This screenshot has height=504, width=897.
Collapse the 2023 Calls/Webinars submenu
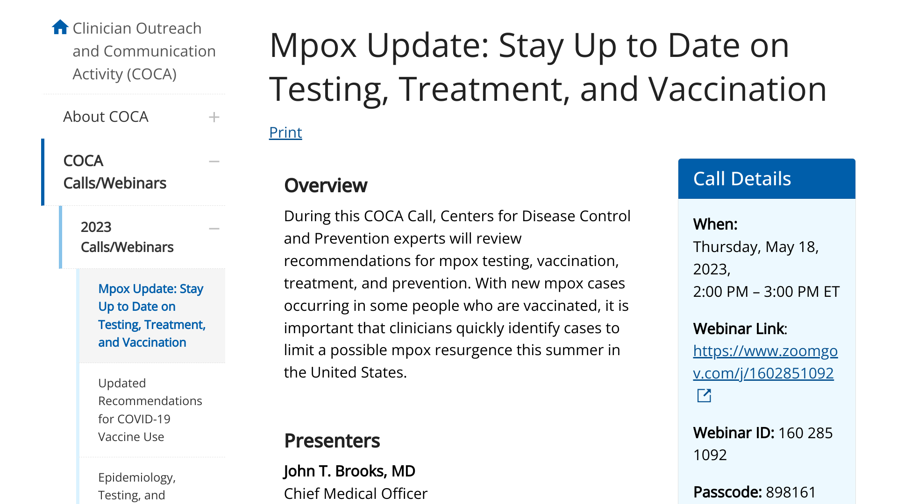(x=214, y=229)
